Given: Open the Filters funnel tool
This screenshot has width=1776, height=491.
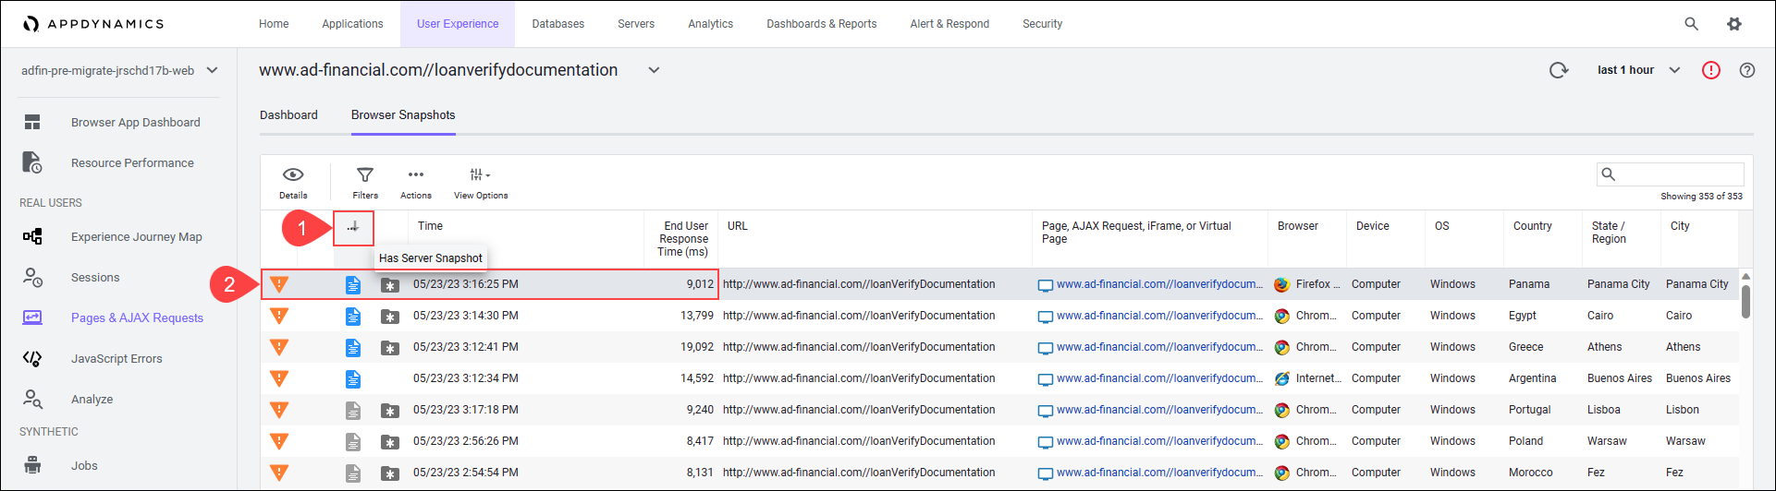Looking at the screenshot, I should click(x=365, y=181).
